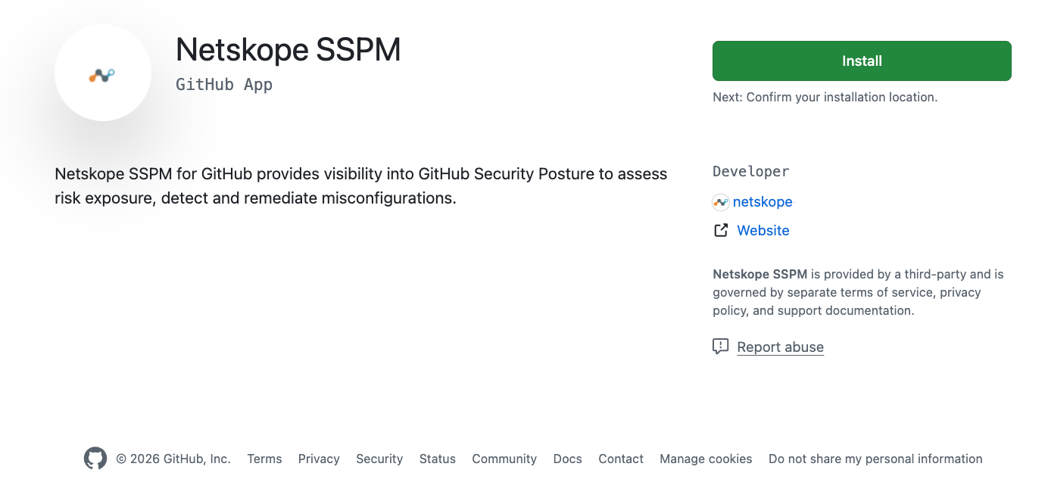1048x504 pixels.
Task: Check GitHub Status in the footer
Action: pos(438,459)
